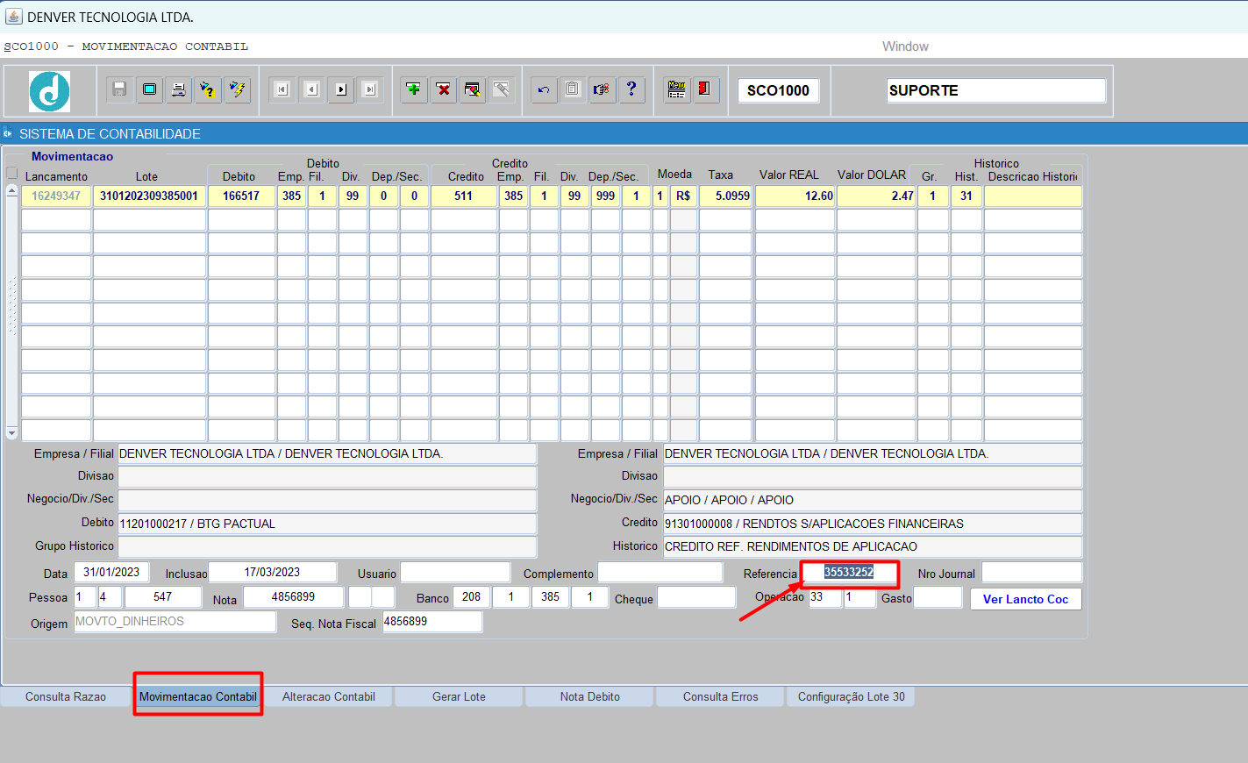Open the Consulta Erros tab
Viewport: 1248px width, 763px height.
tap(721, 697)
